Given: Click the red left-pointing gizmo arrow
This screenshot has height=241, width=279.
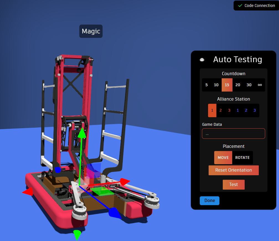Looking at the screenshot, I should pyautogui.click(x=27, y=192).
